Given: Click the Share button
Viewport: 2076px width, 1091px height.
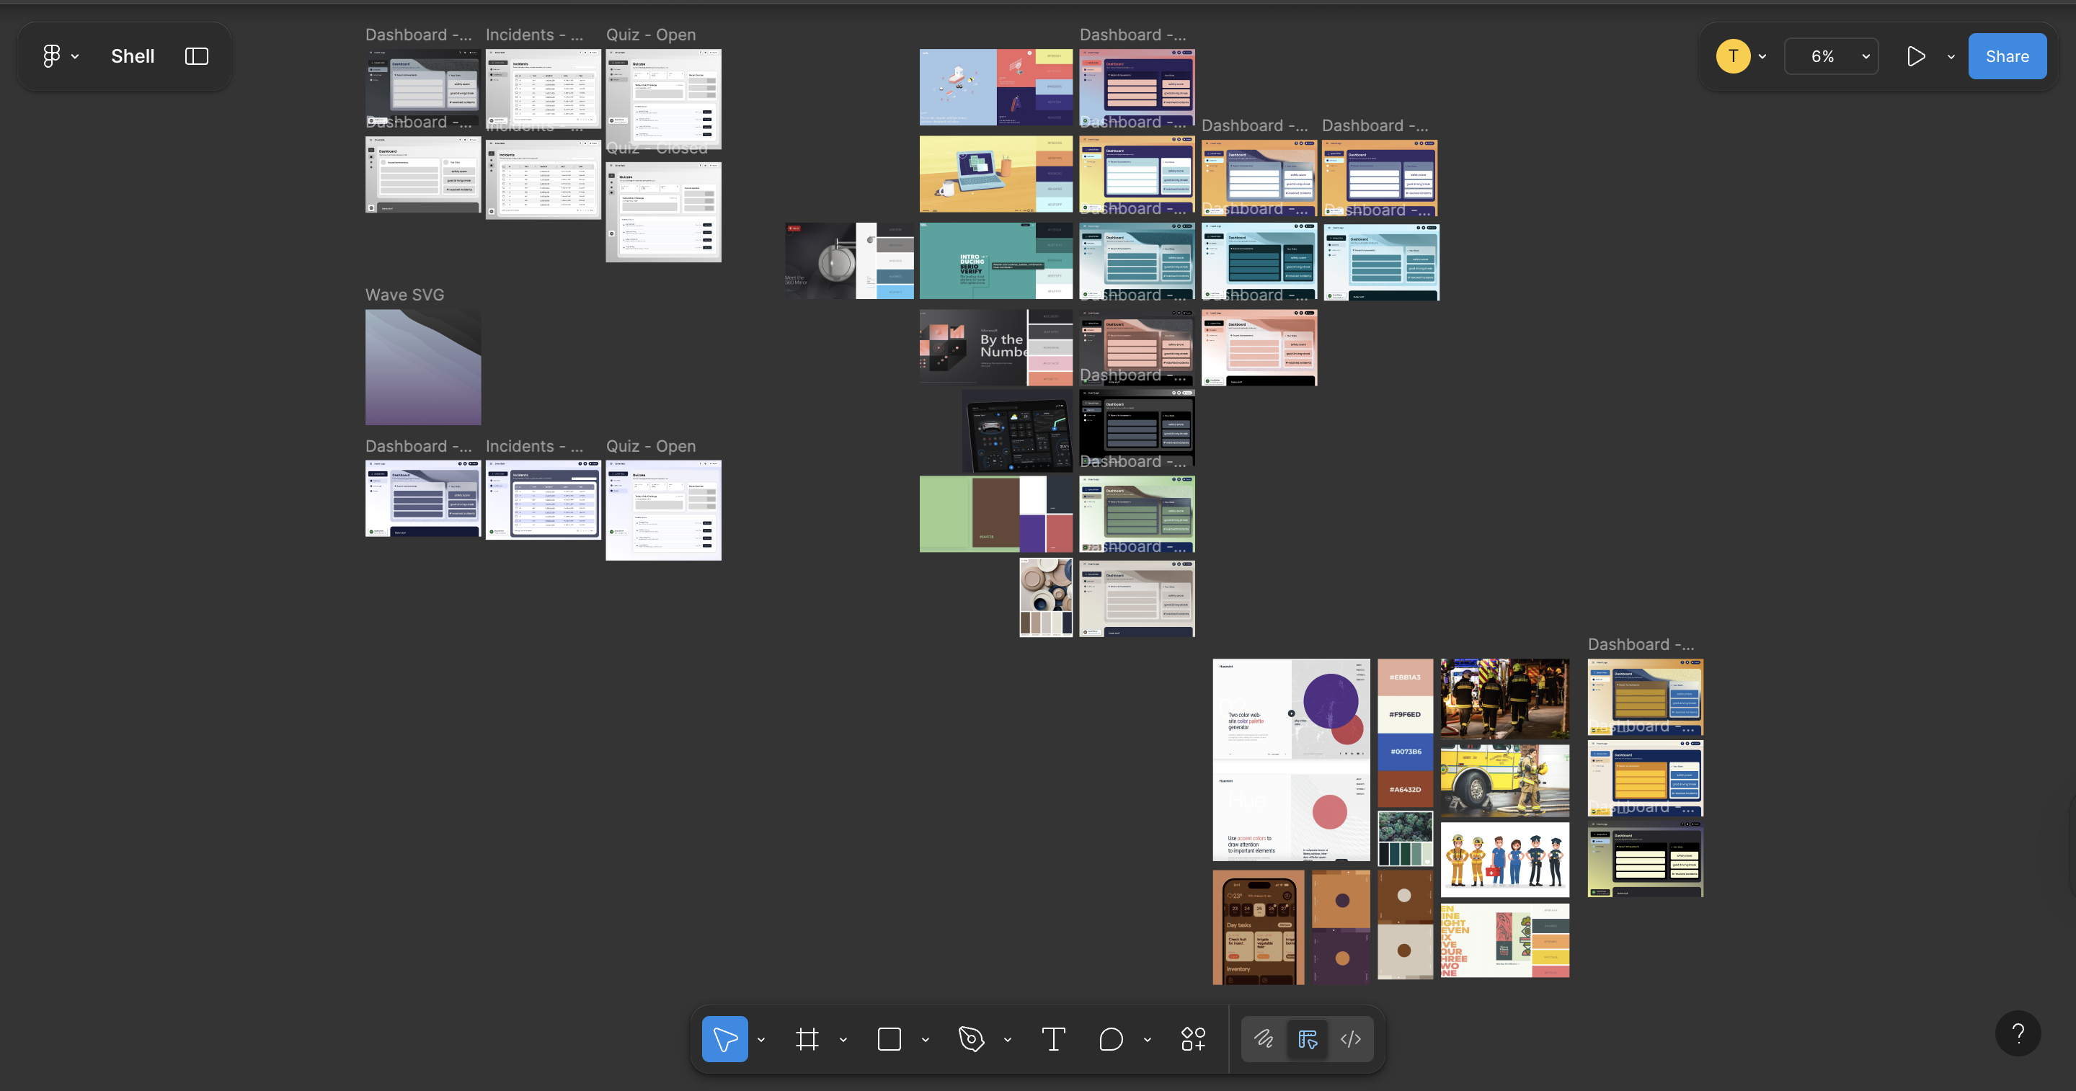Looking at the screenshot, I should 2007,56.
